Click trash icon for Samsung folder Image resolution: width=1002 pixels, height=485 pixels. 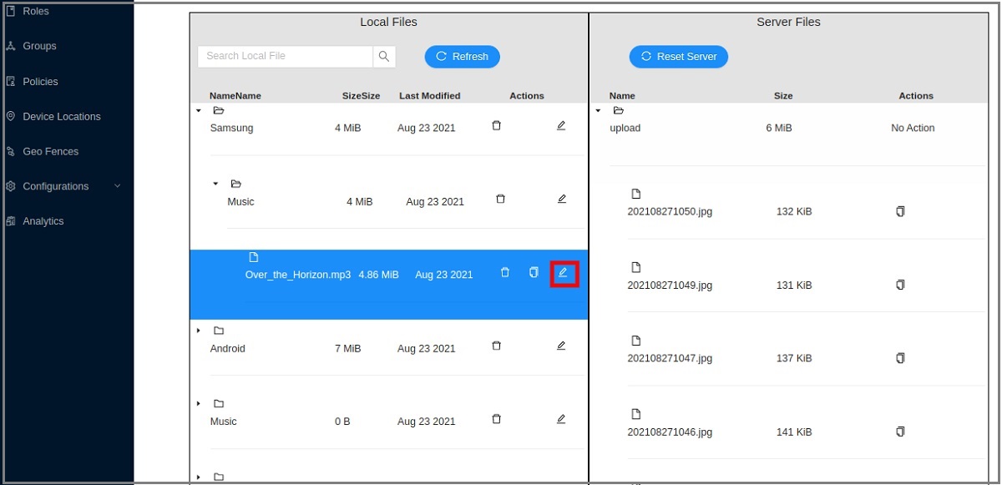click(x=496, y=126)
